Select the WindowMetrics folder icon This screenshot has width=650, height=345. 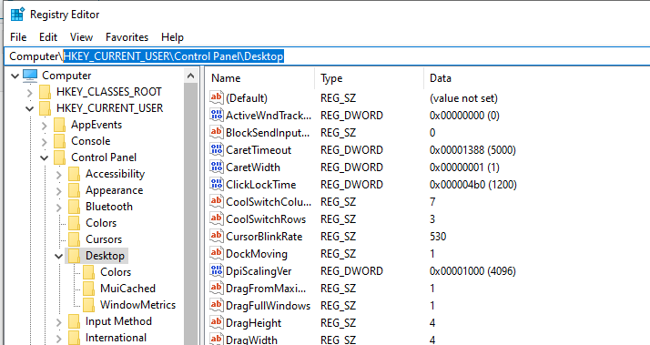tap(88, 305)
